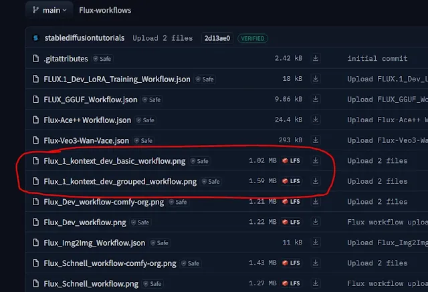428x292 pixels.
Task: Open the Upload 2 files commit message in header
Action: pos(163,38)
